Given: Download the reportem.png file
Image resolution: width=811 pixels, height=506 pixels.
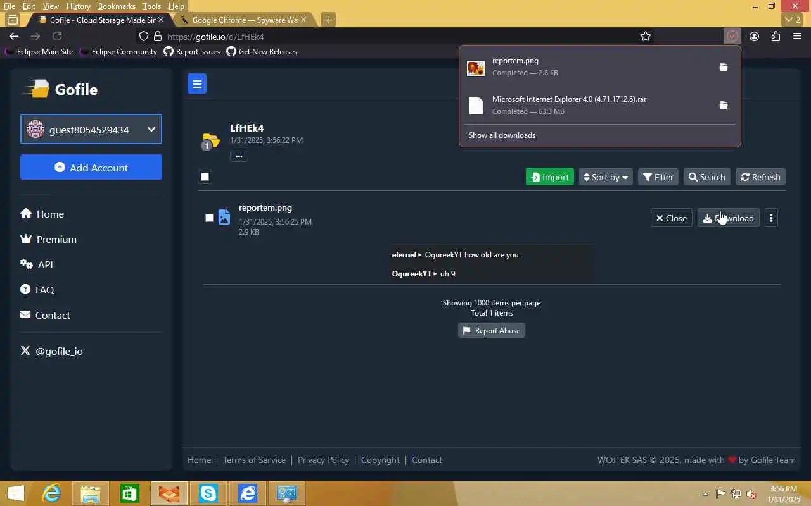Looking at the screenshot, I should pos(729,218).
